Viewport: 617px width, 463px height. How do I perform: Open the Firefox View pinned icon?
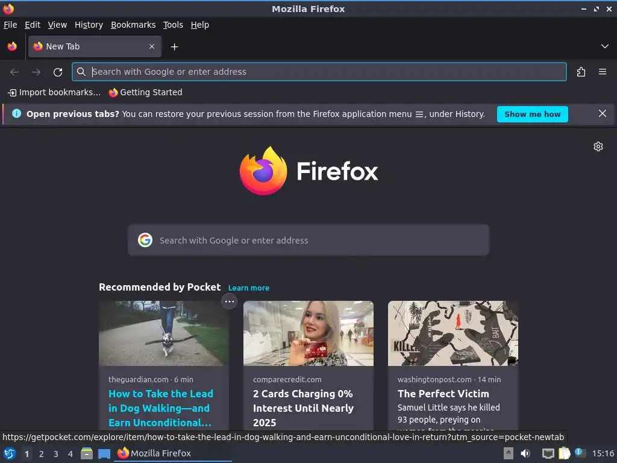12,46
